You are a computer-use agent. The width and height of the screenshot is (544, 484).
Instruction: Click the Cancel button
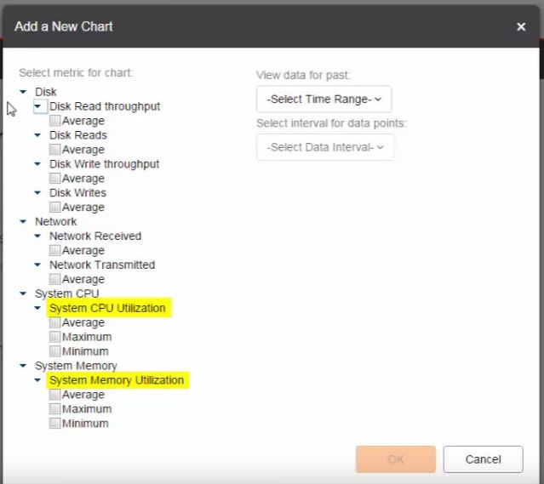click(x=484, y=459)
